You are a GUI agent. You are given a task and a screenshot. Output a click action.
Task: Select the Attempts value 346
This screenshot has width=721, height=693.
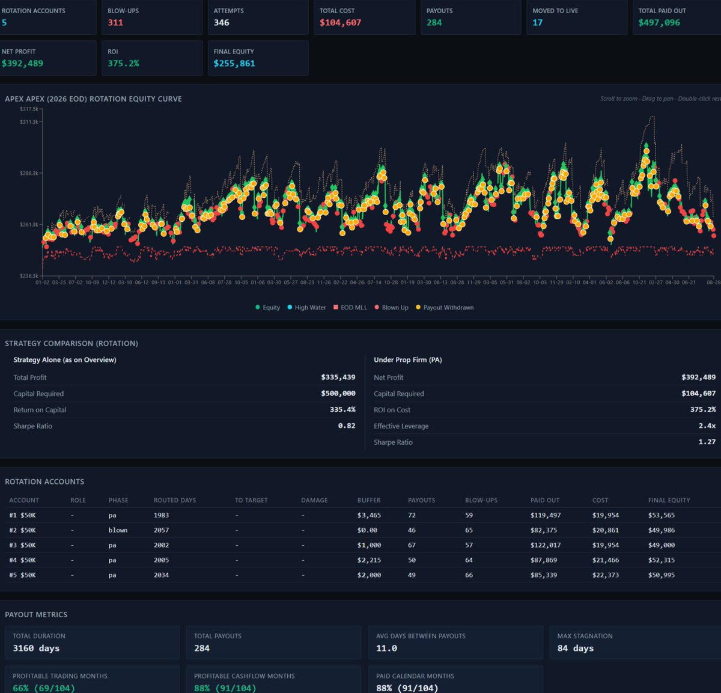tap(221, 23)
